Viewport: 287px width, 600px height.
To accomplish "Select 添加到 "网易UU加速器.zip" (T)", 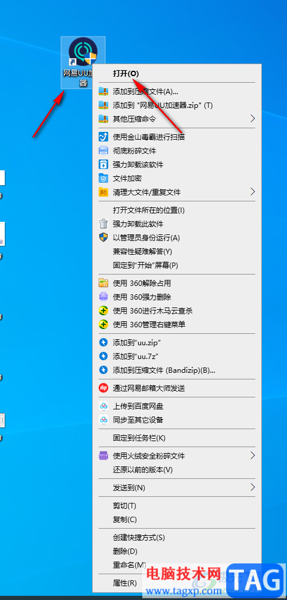I will pyautogui.click(x=177, y=105).
